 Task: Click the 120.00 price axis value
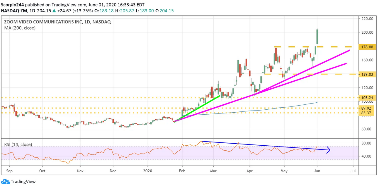coord(368,87)
